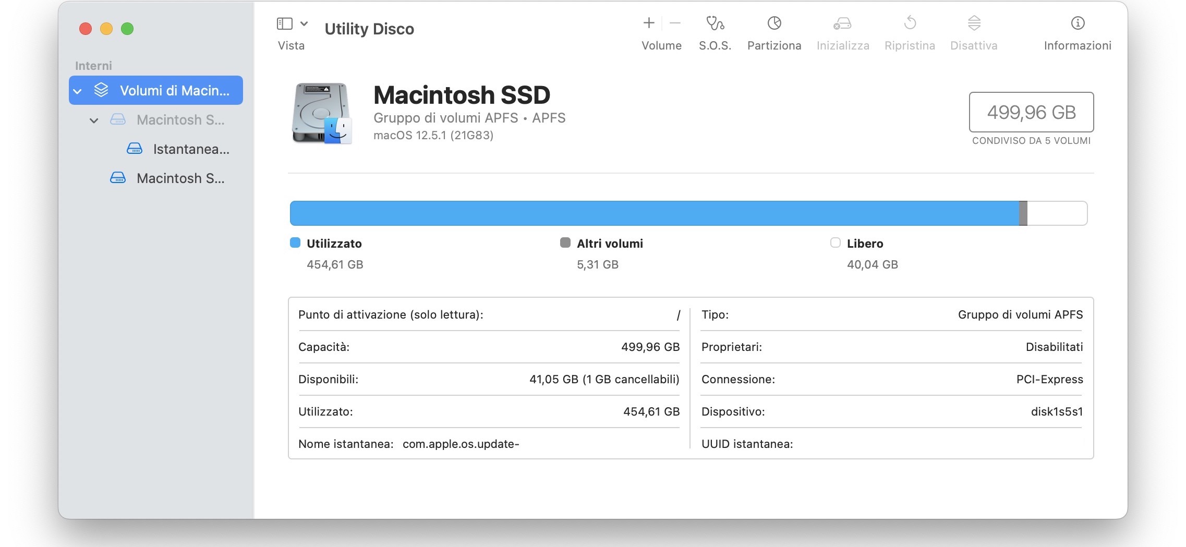
Task: Select the last Macintosh S... data volume
Action: tap(180, 178)
